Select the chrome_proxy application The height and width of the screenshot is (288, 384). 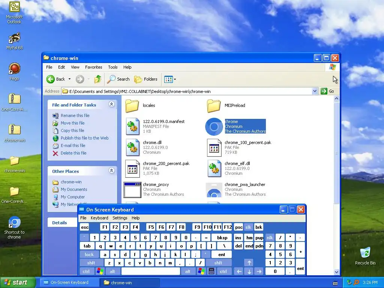pyautogui.click(x=153, y=189)
